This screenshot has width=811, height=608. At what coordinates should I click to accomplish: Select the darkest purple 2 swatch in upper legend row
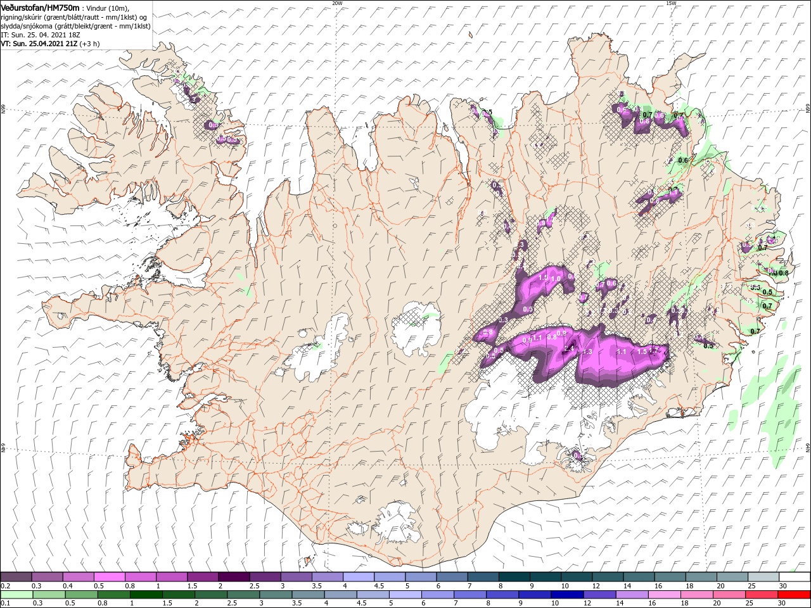(x=234, y=577)
